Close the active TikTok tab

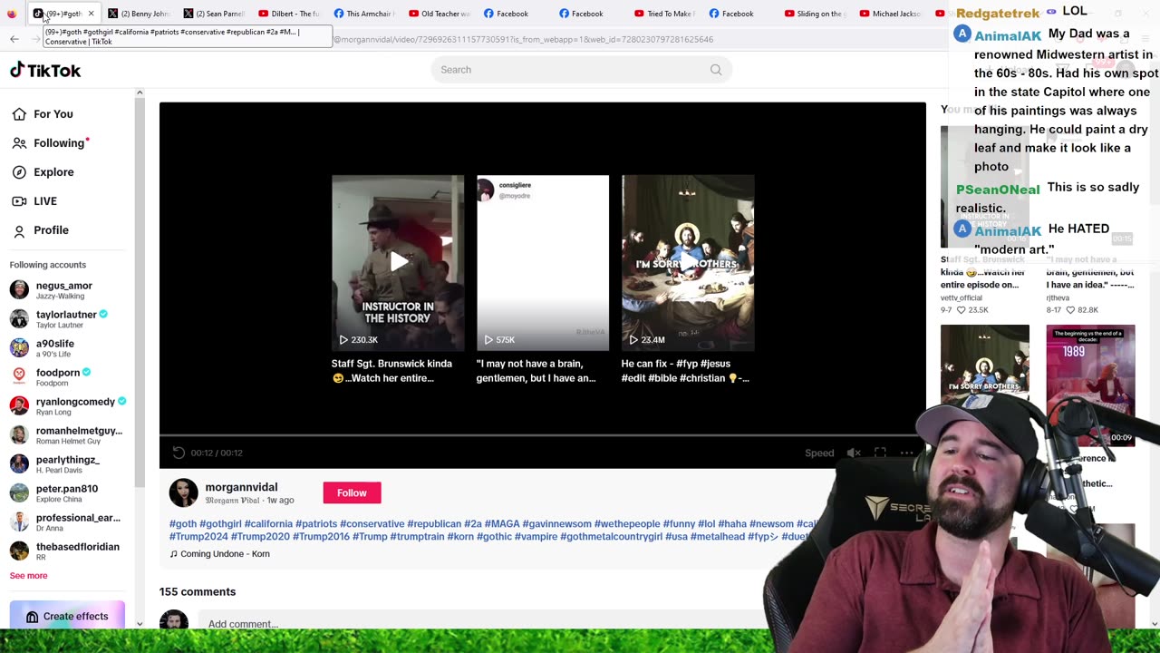[x=91, y=14]
